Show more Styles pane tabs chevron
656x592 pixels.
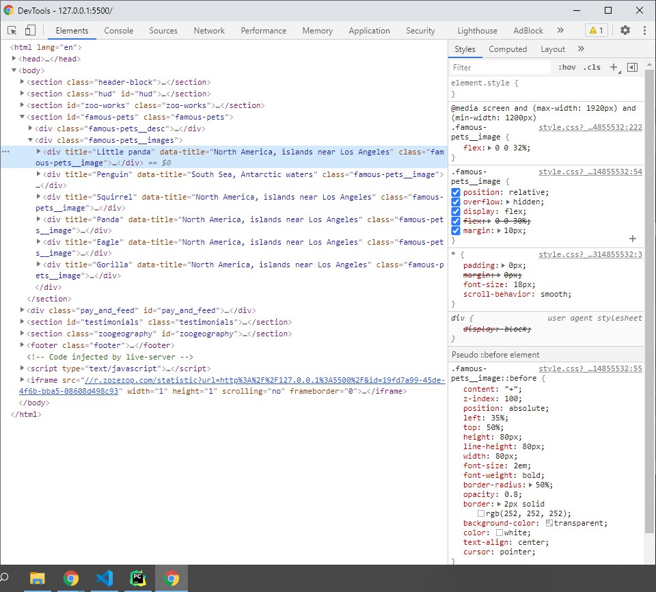[581, 49]
